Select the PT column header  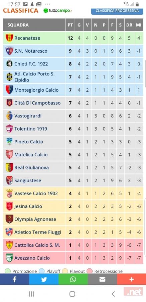tap(70, 25)
